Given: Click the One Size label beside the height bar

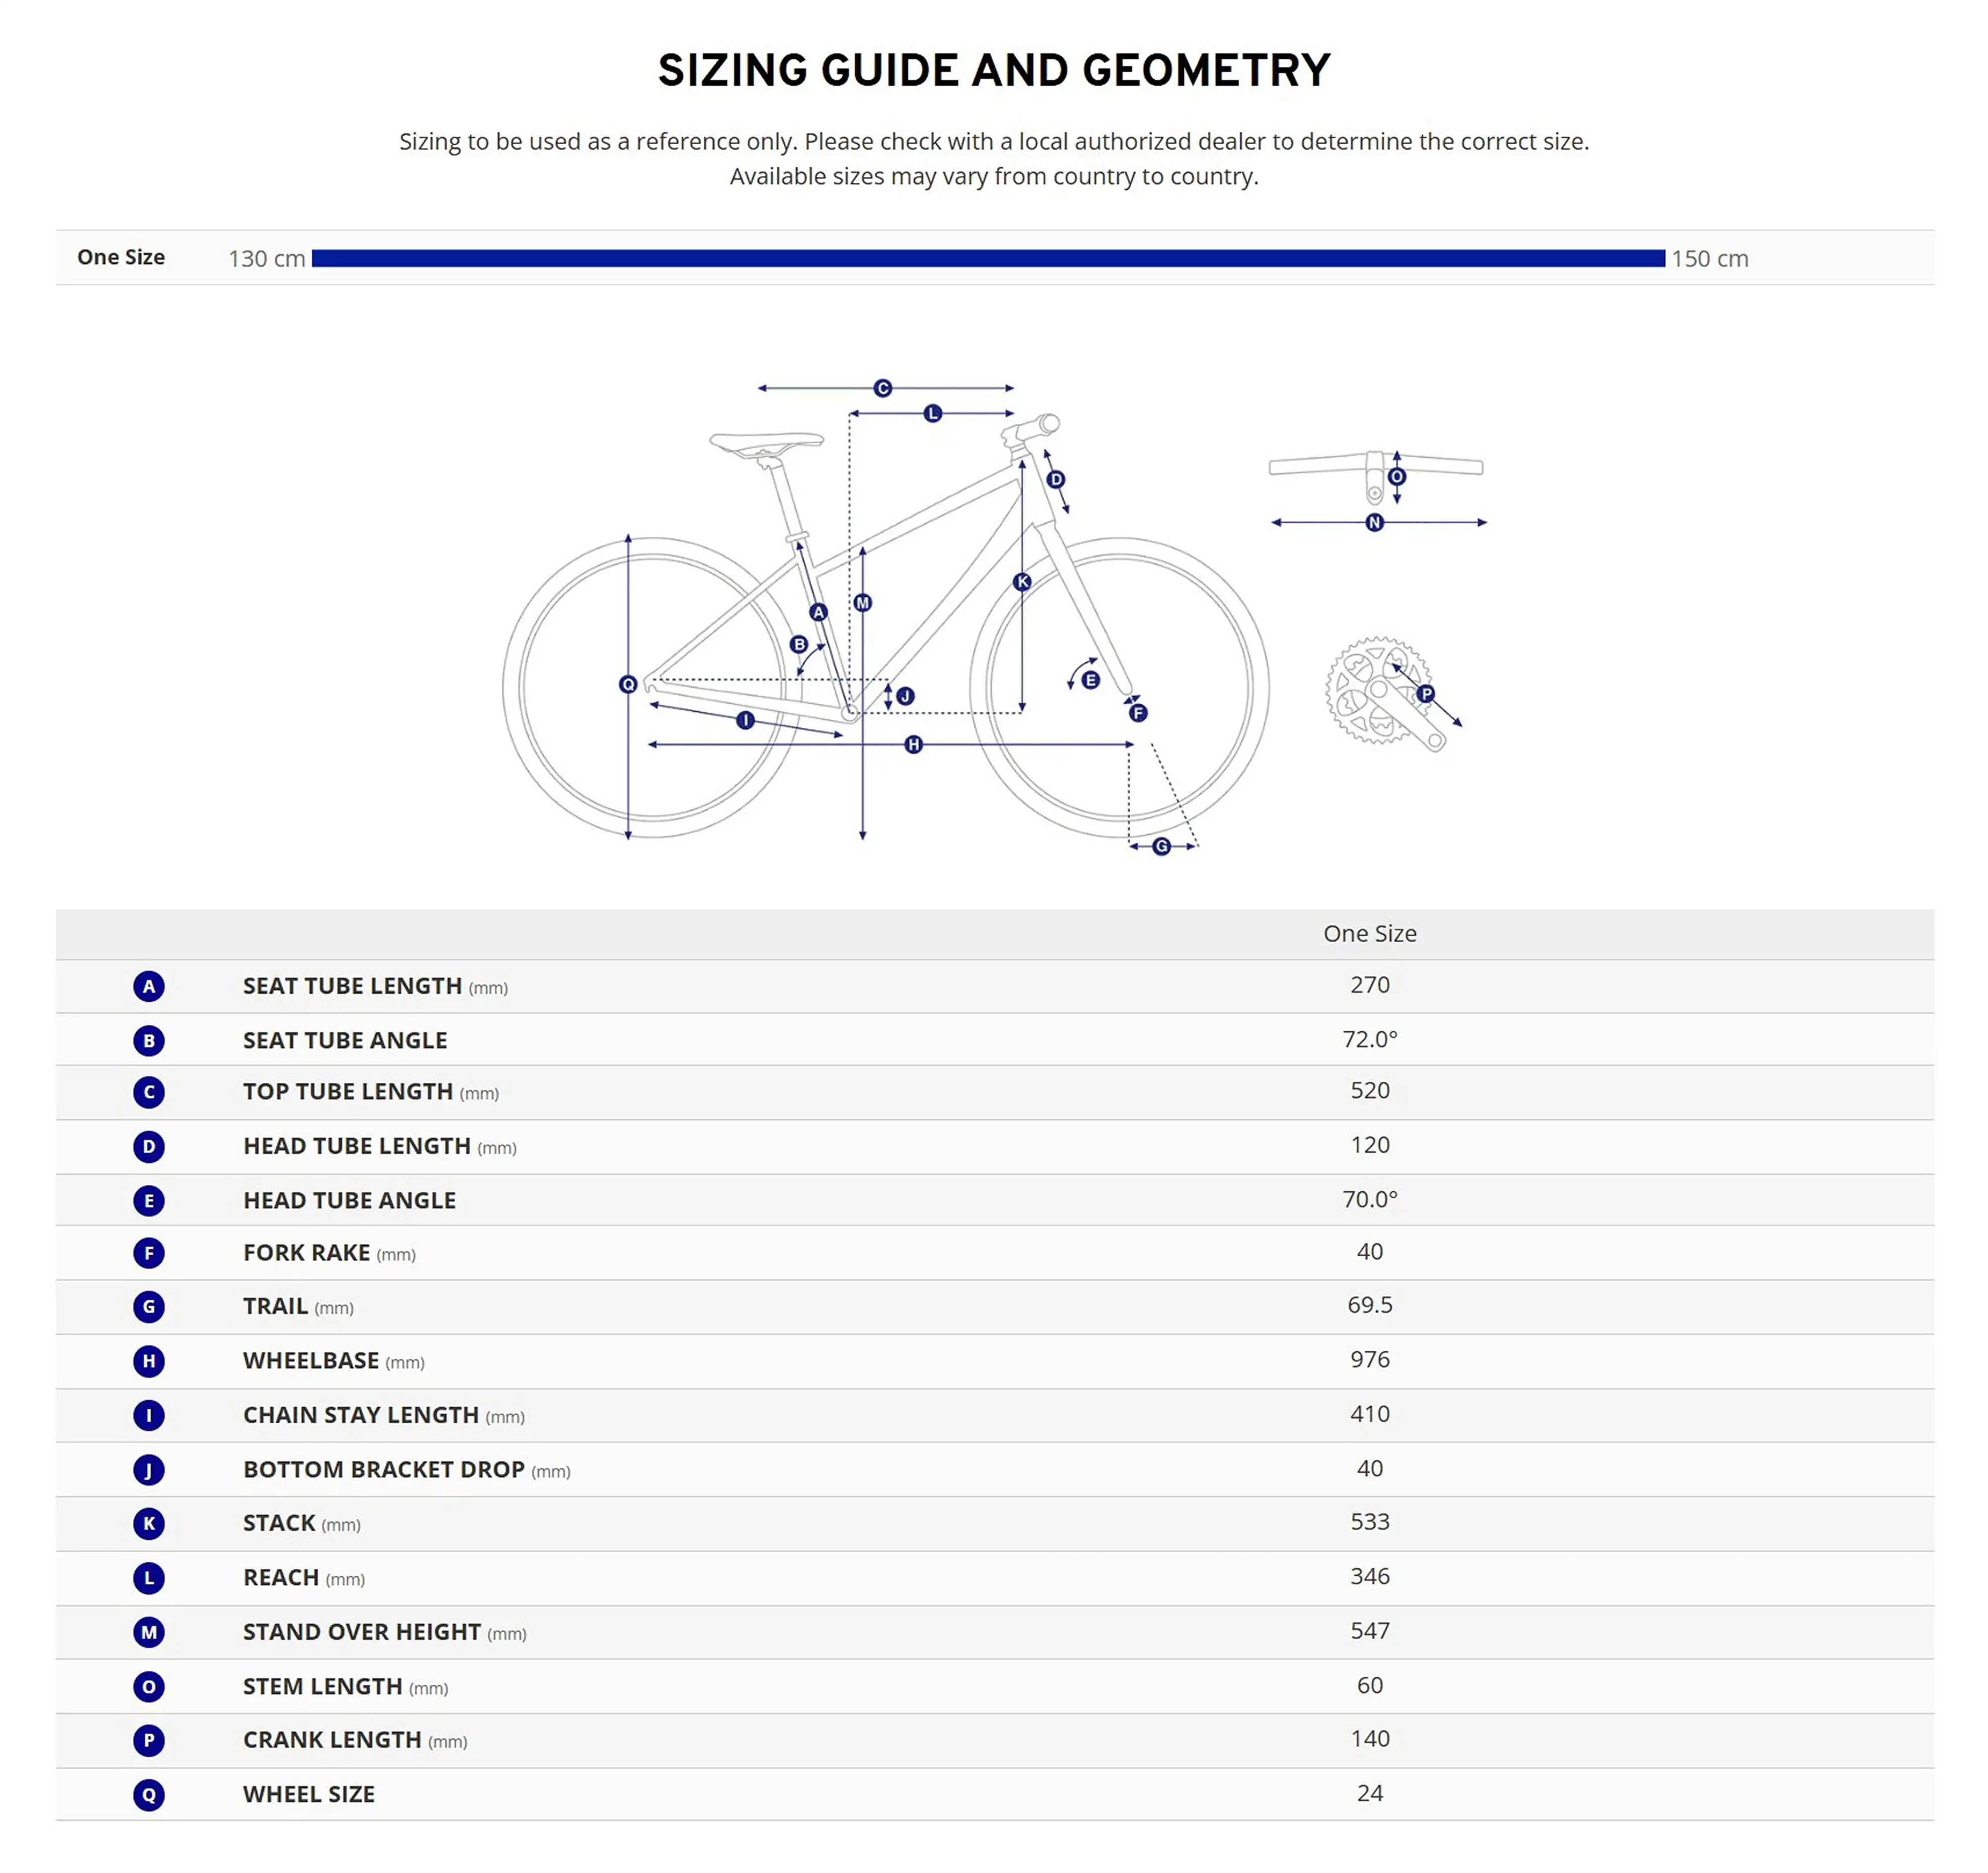Looking at the screenshot, I should click(121, 257).
